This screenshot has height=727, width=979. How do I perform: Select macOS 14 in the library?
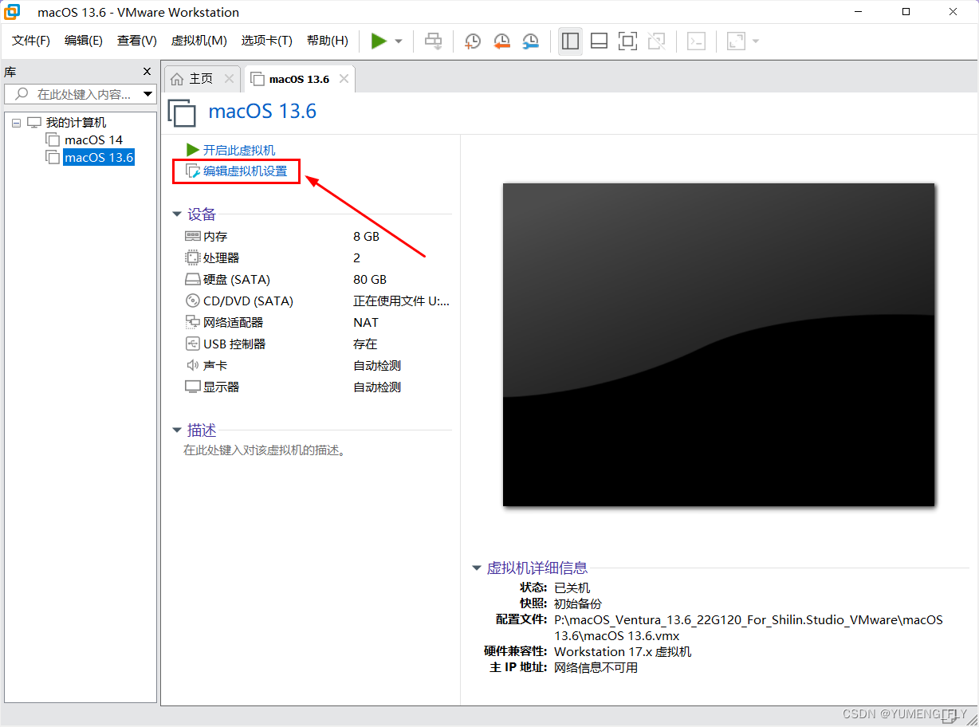point(93,140)
